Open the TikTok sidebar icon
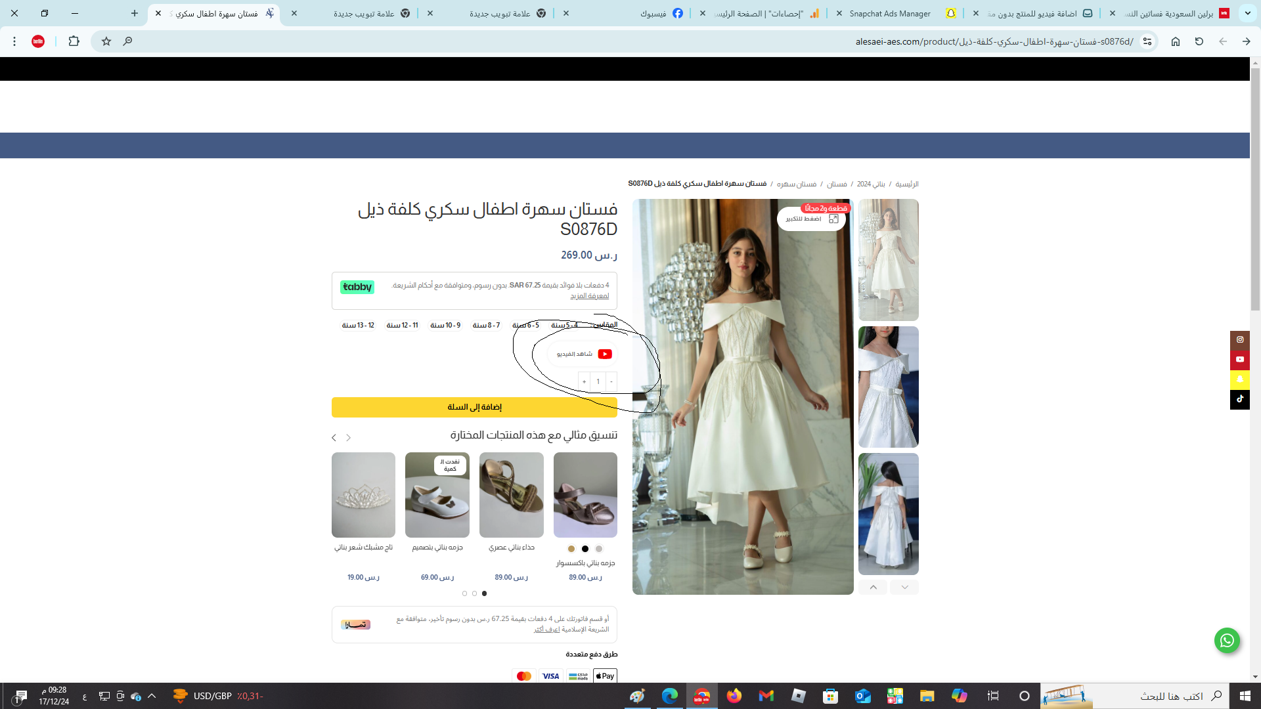 pyautogui.click(x=1240, y=398)
